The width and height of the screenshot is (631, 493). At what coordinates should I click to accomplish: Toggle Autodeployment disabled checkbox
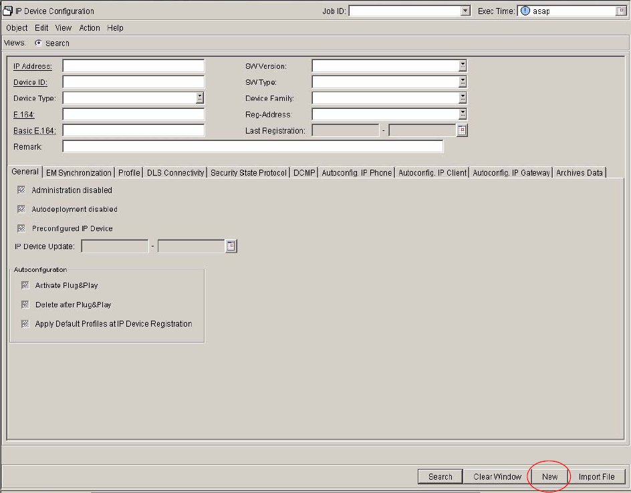pos(21,209)
